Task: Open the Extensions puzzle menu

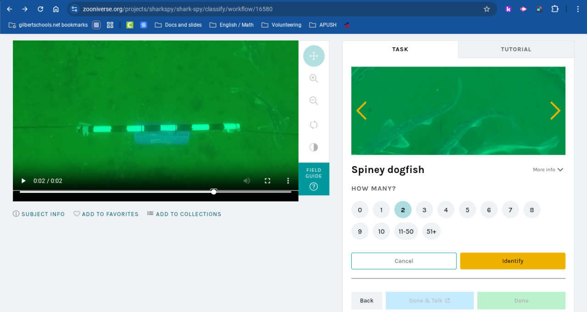Action: pos(555,9)
